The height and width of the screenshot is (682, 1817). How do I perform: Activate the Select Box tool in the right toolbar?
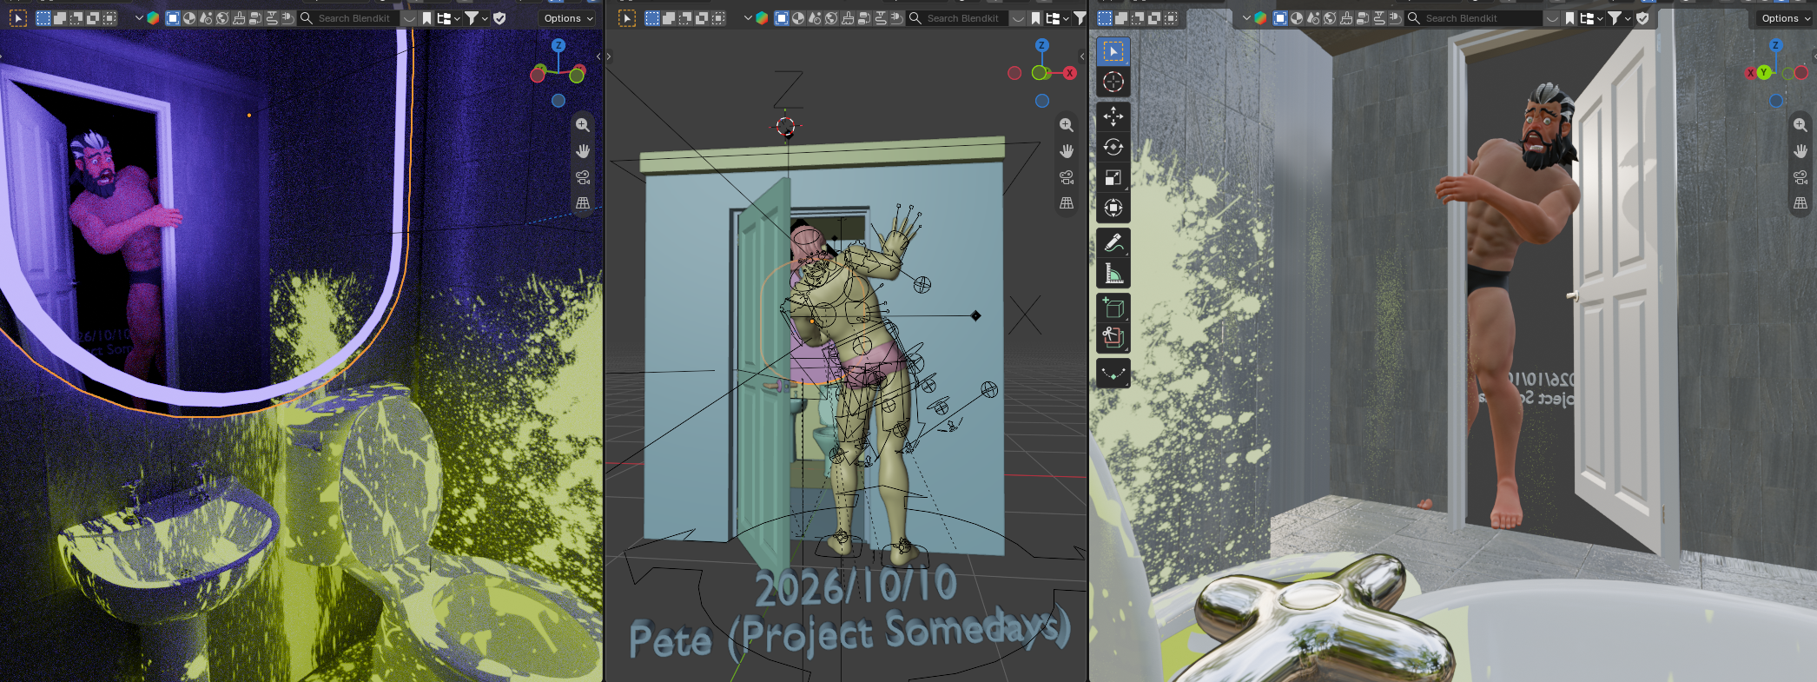pyautogui.click(x=1113, y=52)
